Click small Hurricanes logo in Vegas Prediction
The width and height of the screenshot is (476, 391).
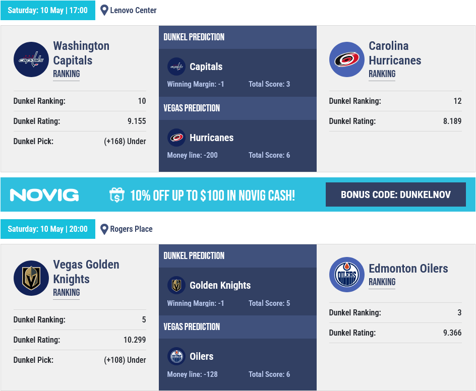176,138
